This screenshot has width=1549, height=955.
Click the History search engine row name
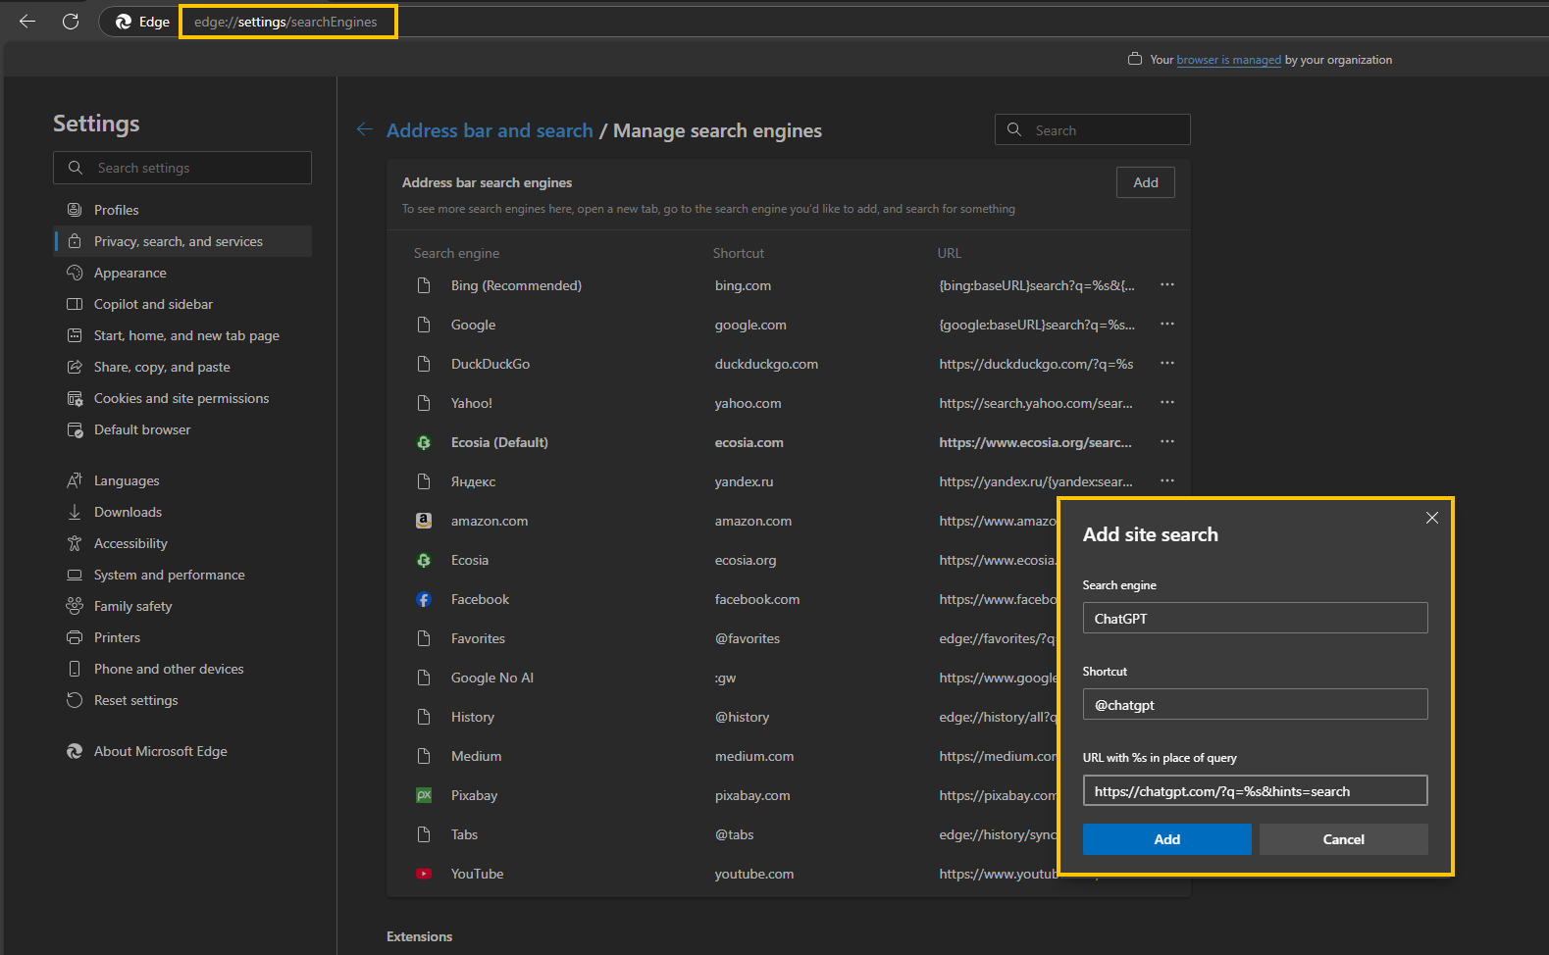[473, 717]
